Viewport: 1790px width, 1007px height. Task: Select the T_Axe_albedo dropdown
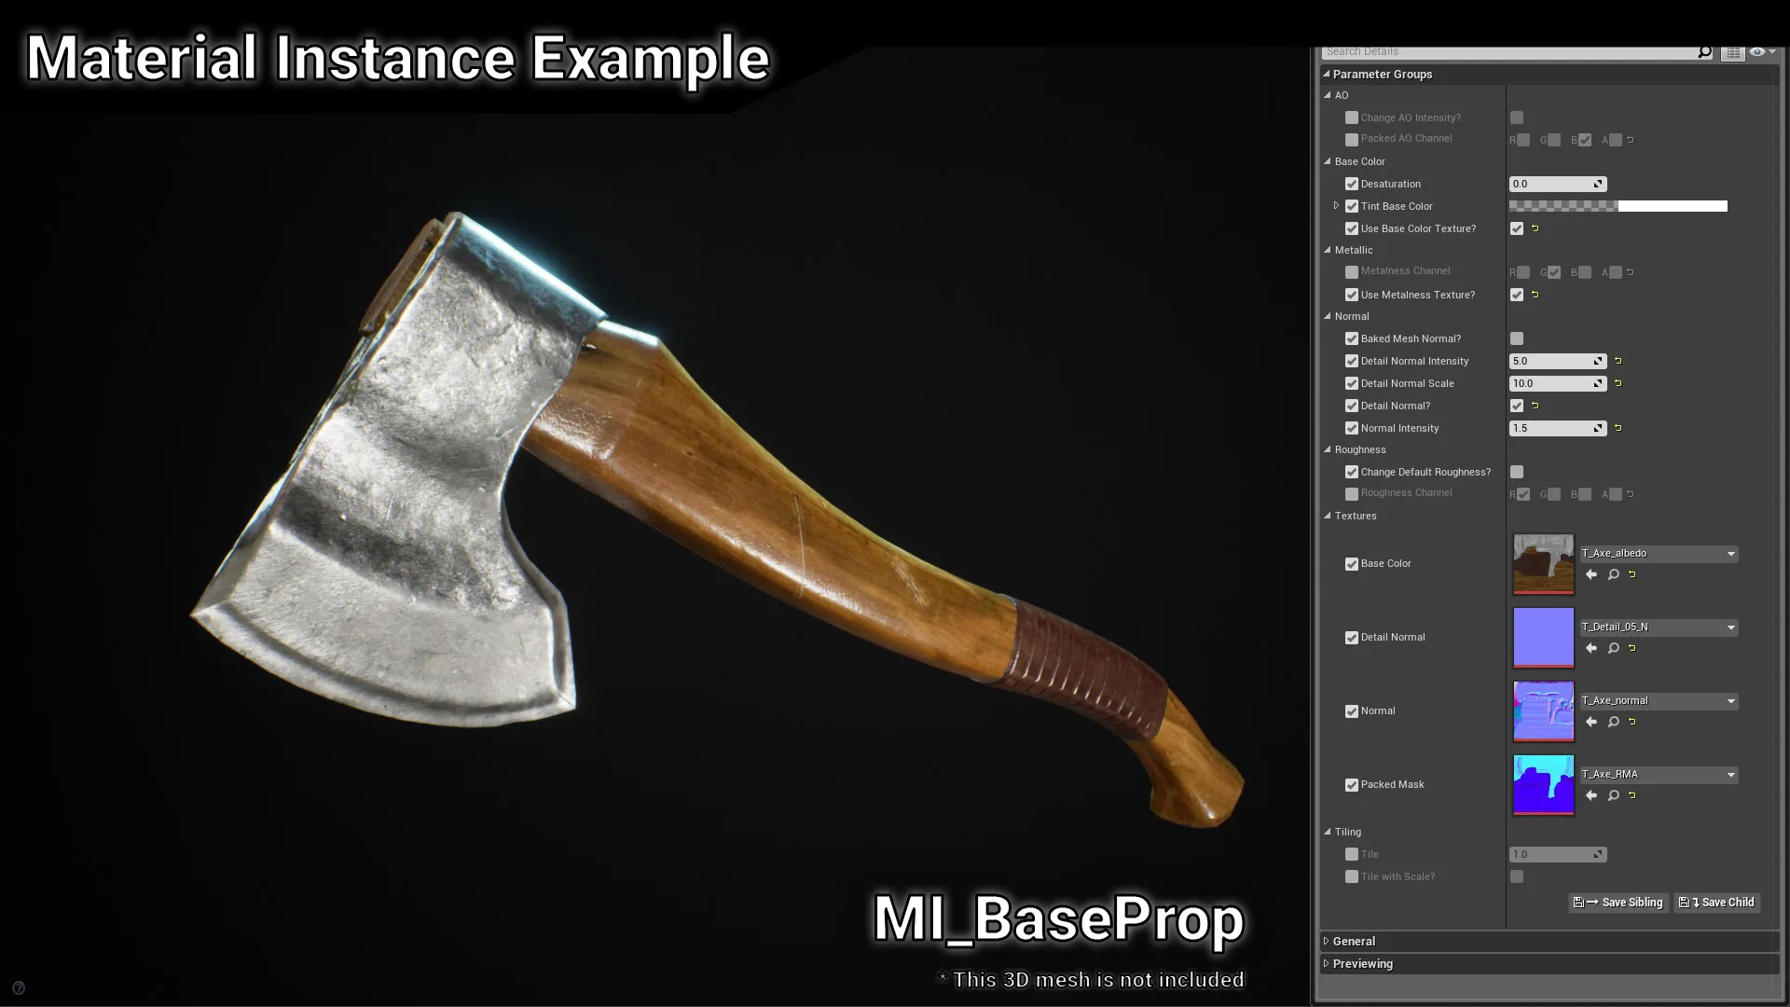click(x=1659, y=552)
